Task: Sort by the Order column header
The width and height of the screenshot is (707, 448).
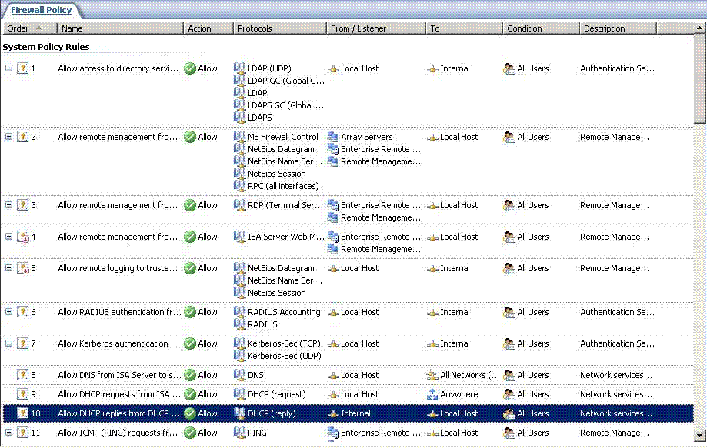Action: click(x=29, y=28)
